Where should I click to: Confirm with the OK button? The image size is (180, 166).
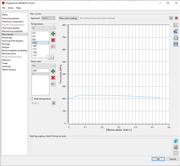click(x=158, y=159)
